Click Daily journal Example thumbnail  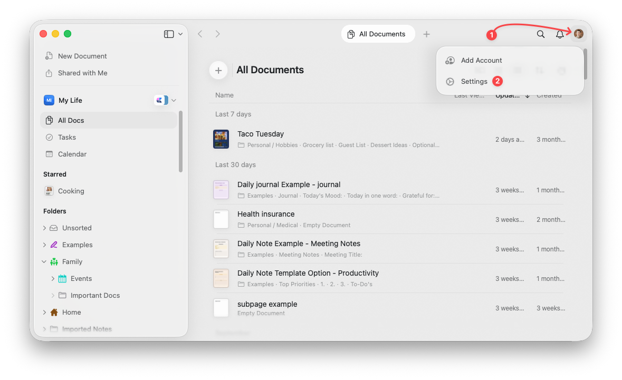coord(221,190)
